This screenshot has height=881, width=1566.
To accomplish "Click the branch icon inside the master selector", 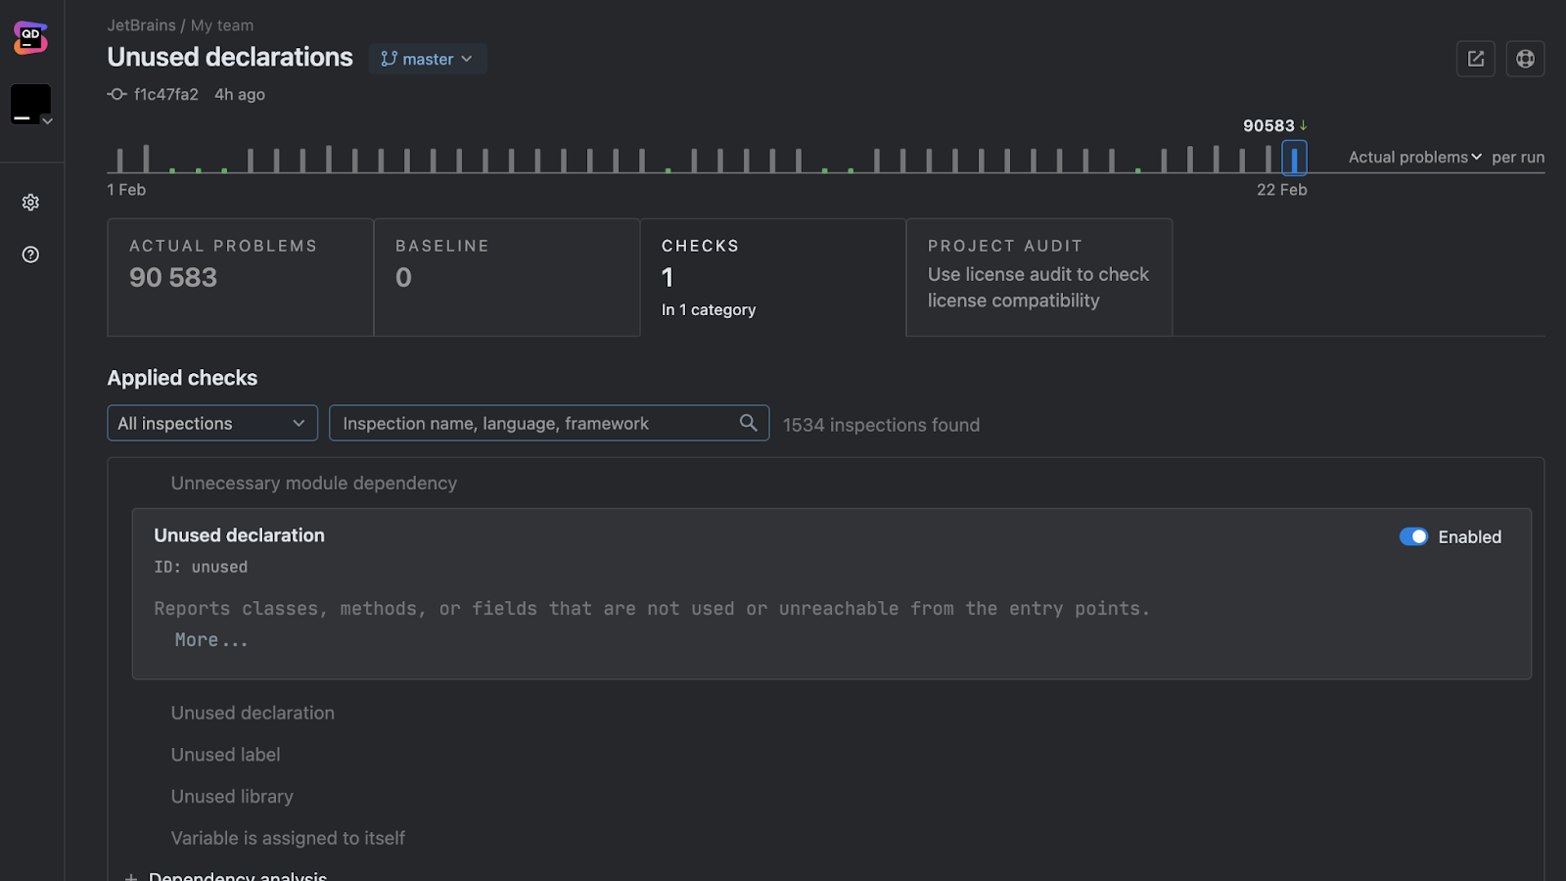I will (388, 59).
